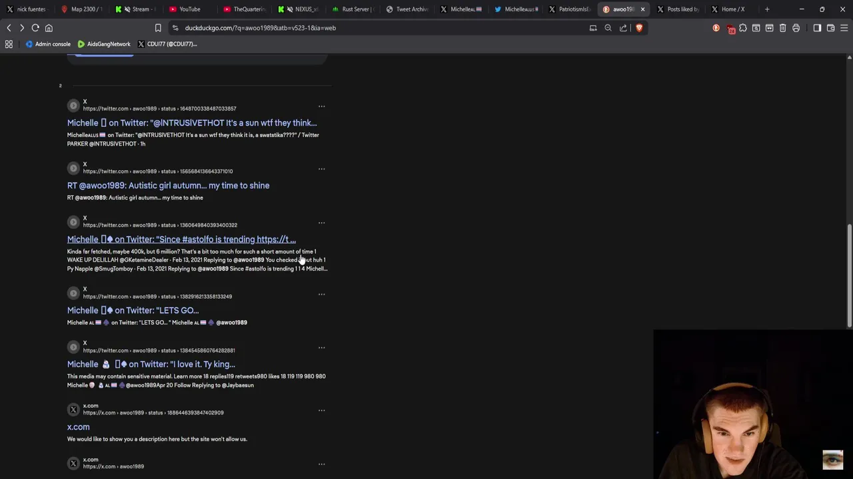Reload the current DuckDuckGo page
Image resolution: width=853 pixels, height=479 pixels.
point(35,28)
